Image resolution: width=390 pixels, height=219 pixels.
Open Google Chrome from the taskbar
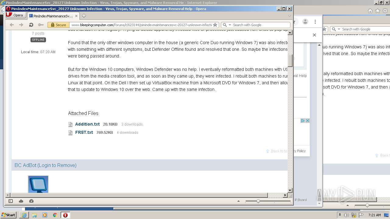(55, 215)
